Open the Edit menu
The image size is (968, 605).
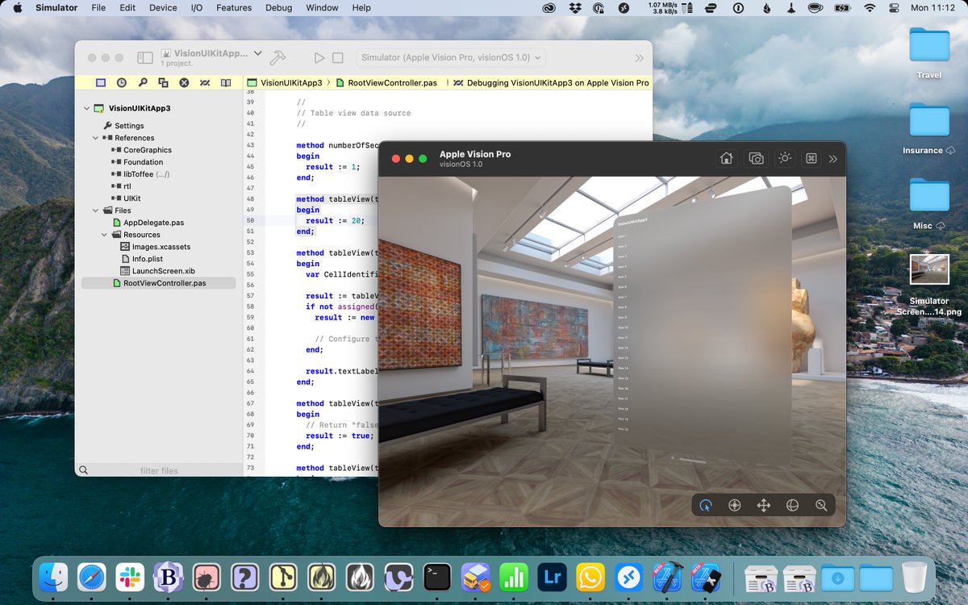127,7
